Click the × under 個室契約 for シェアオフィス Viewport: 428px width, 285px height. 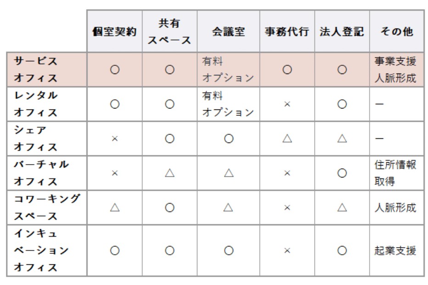[x=115, y=139]
